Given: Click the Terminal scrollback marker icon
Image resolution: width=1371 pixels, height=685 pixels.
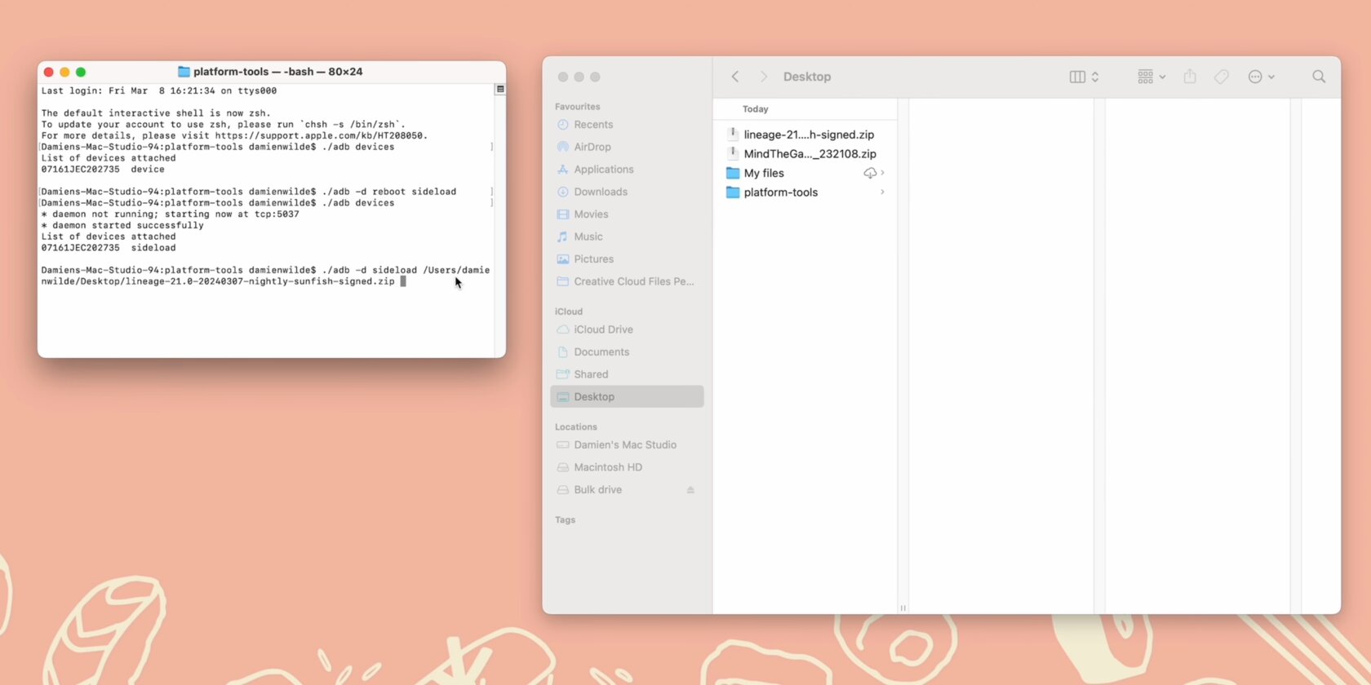Looking at the screenshot, I should (500, 89).
